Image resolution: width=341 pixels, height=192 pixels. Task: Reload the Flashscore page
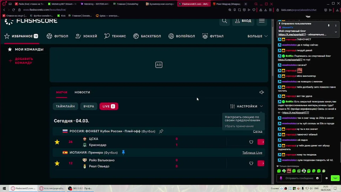point(14,10)
